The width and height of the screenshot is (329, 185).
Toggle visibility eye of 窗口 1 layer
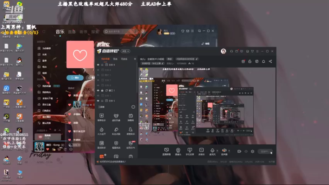[98, 90]
